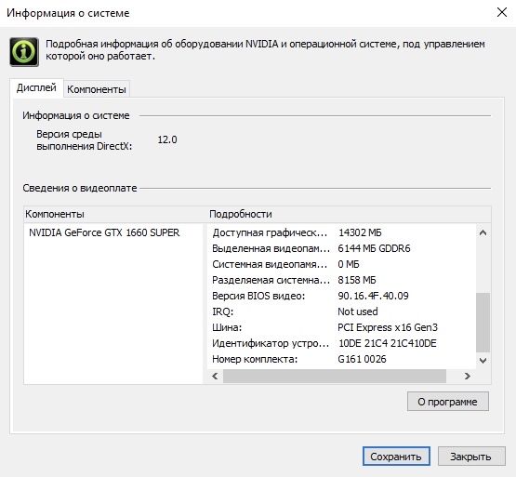
Task: Click the horizontal scroll-right arrow
Action: (468, 376)
